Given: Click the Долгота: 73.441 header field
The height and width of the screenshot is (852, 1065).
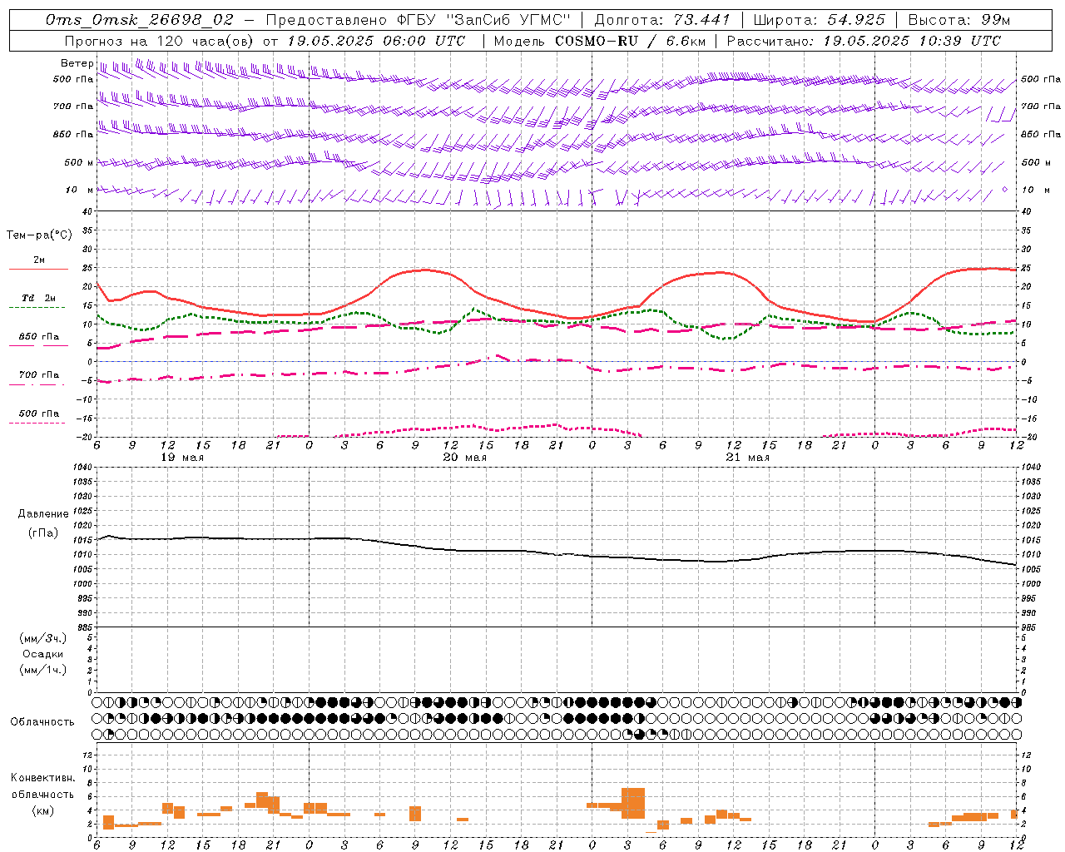Looking at the screenshot, I should 662,20.
